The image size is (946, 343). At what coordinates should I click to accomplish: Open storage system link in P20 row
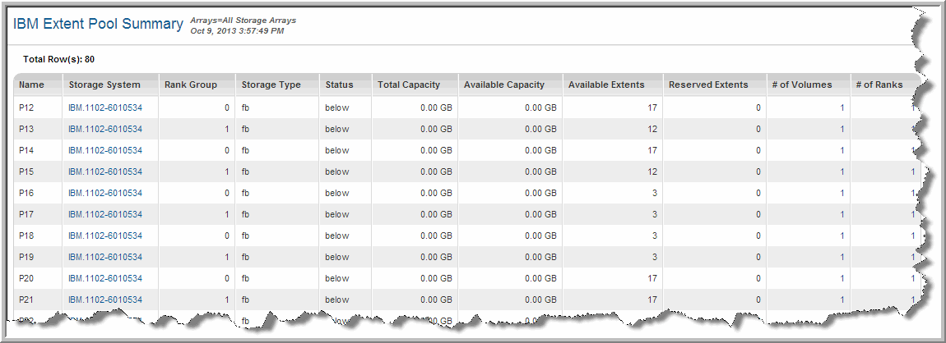coord(105,278)
